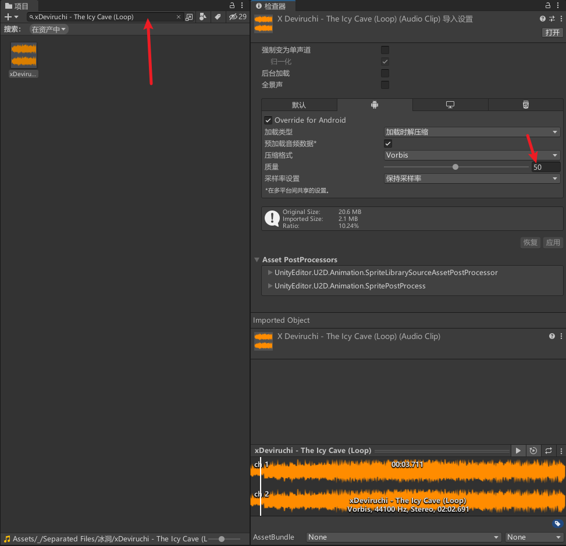Click the audio preview progress track
Screen dimensions: 566x546
tap(442, 451)
